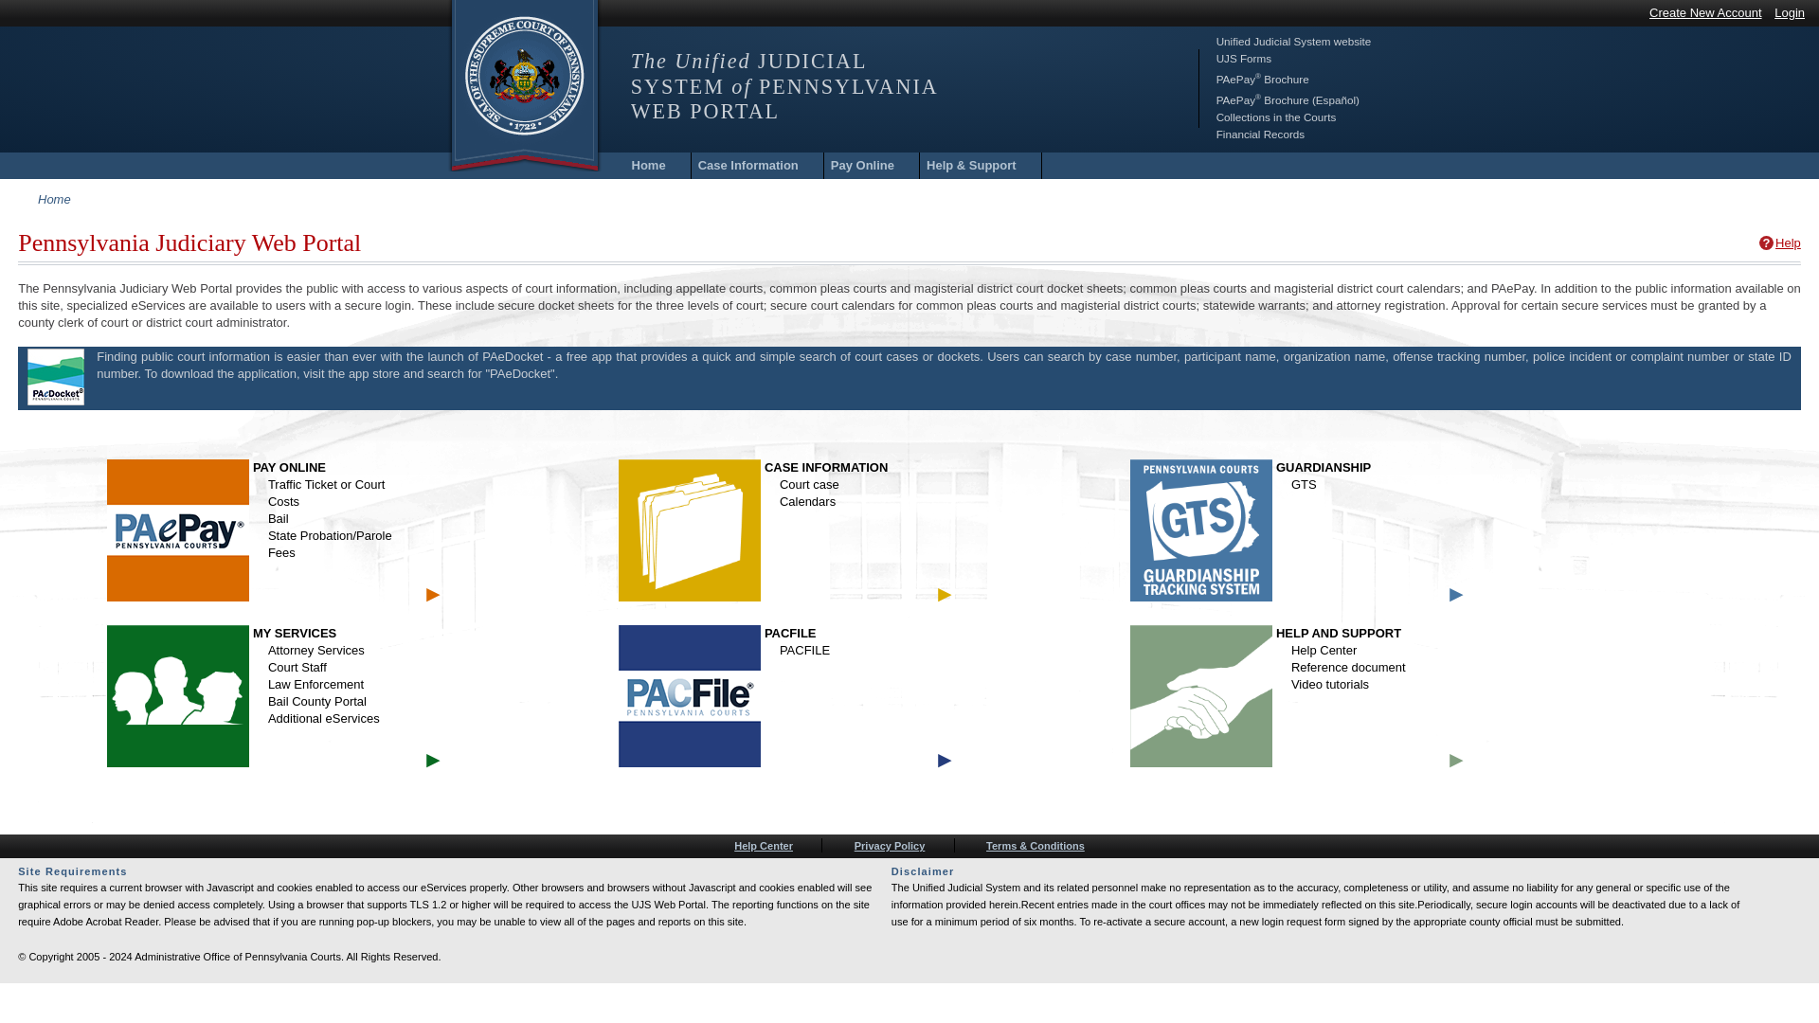Open the Financial Records link
The height and width of the screenshot is (1023, 1819).
pyautogui.click(x=1260, y=135)
